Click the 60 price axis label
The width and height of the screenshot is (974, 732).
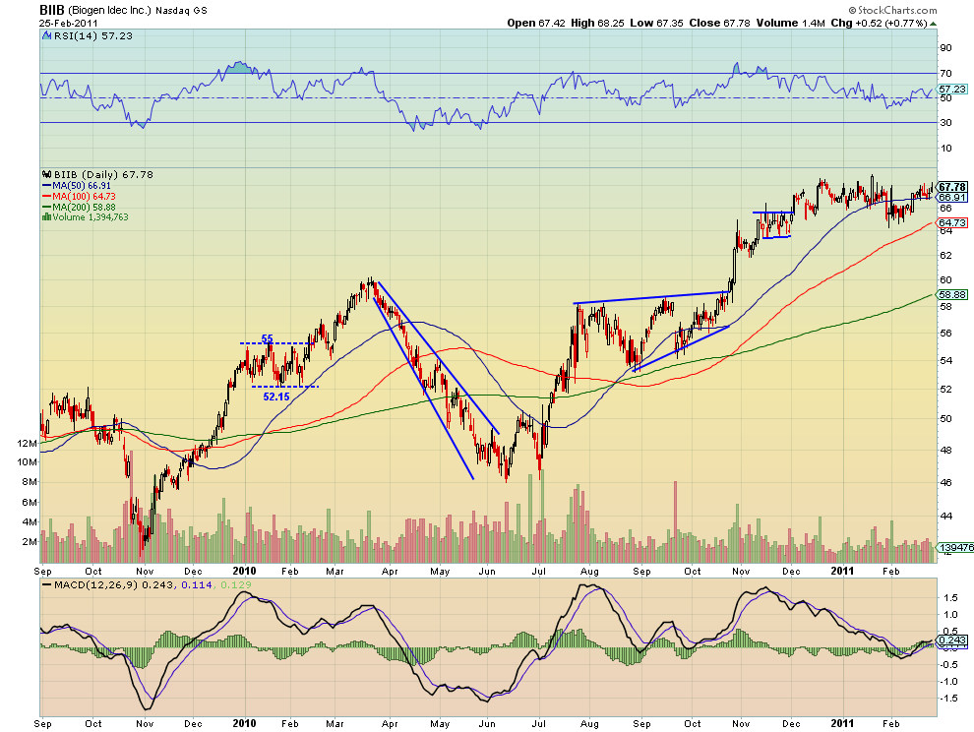(x=945, y=280)
